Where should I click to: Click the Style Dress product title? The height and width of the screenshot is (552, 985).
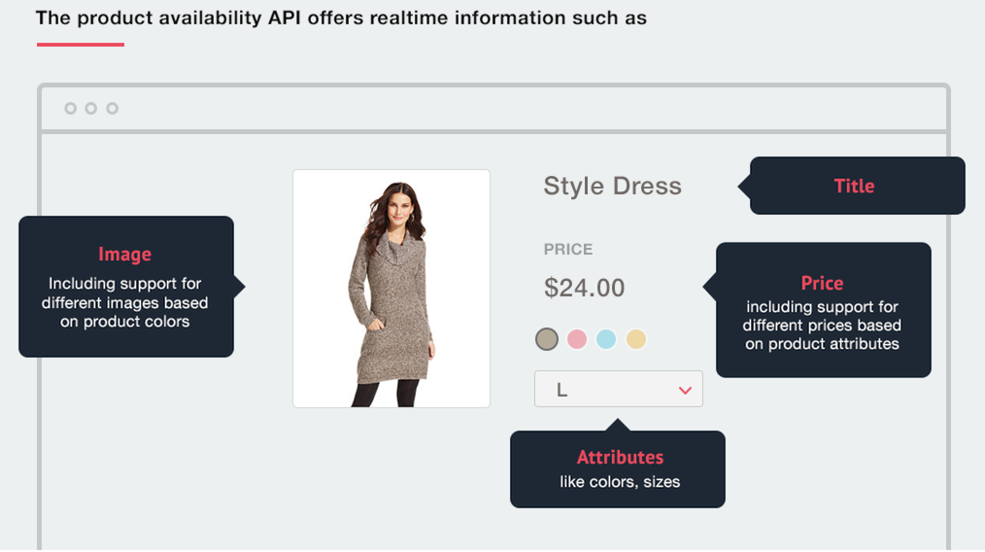(x=613, y=186)
